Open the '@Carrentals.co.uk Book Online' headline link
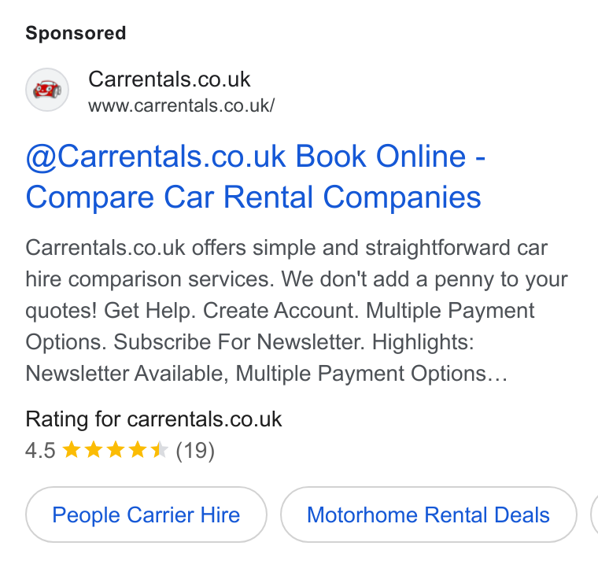Screen dimensions: 598x568 coord(255,157)
